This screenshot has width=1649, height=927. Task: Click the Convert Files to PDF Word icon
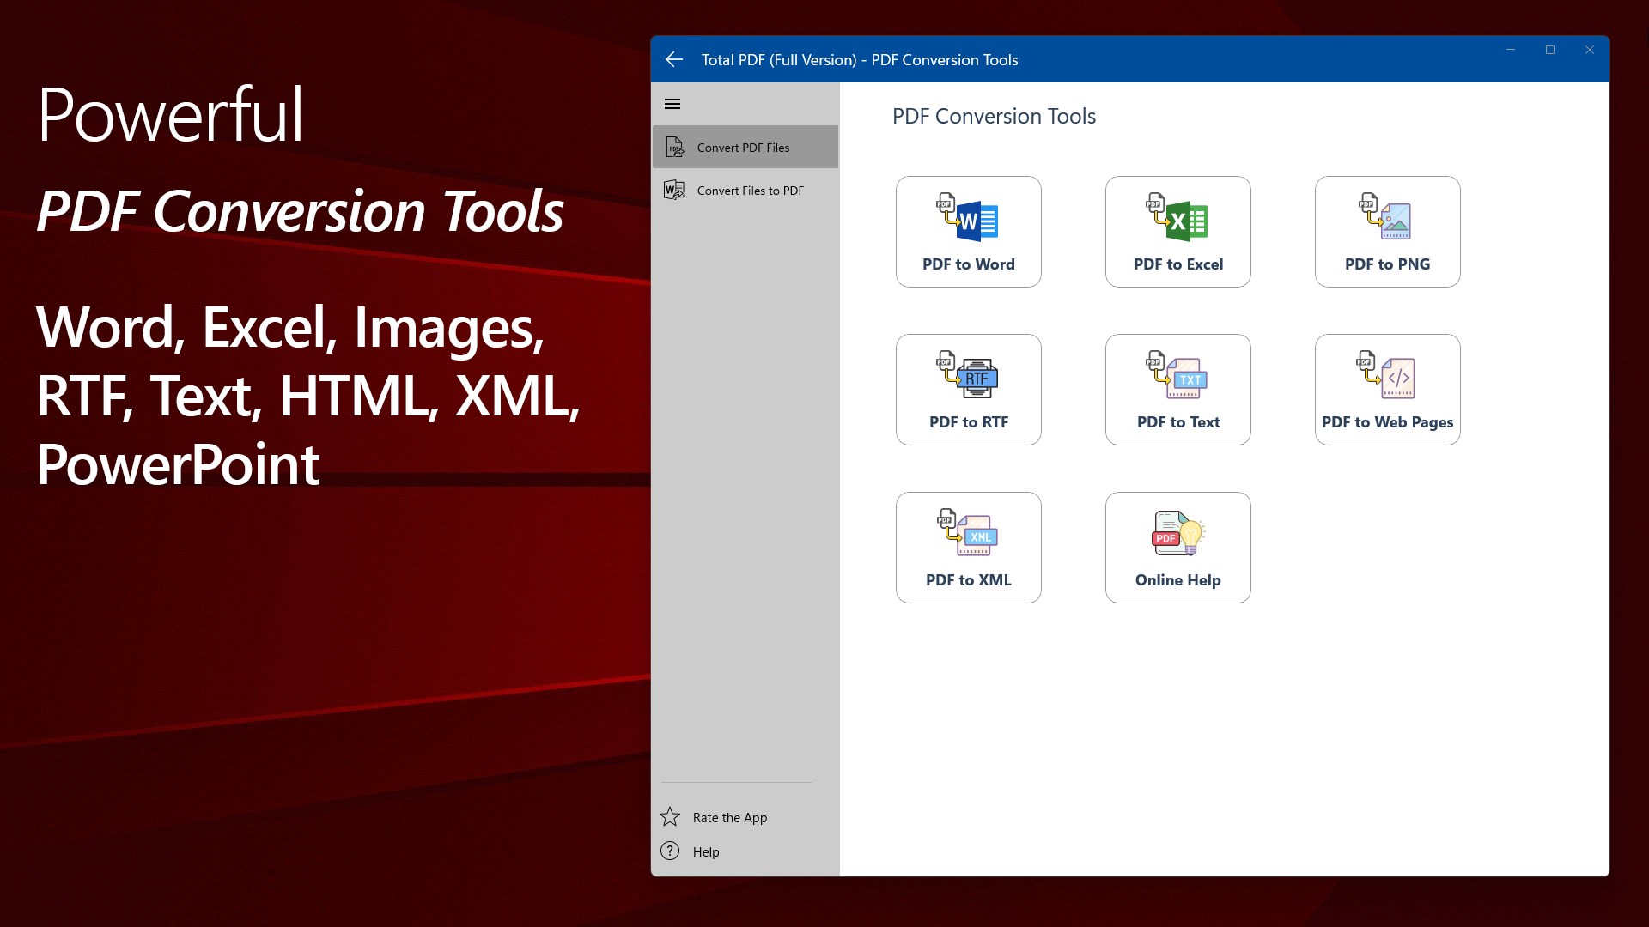point(674,190)
